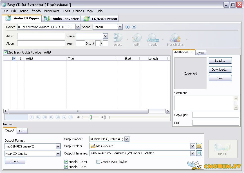Fast forward the current track

pyautogui.click(x=51, y=117)
